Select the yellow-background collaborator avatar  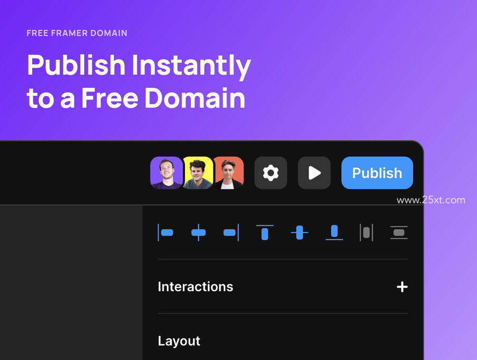[198, 173]
